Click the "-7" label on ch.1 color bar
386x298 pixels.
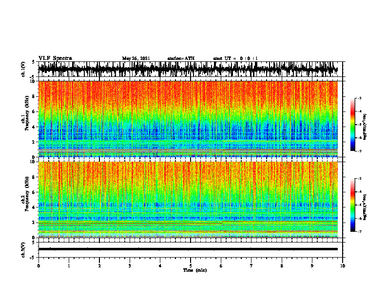[360, 151]
